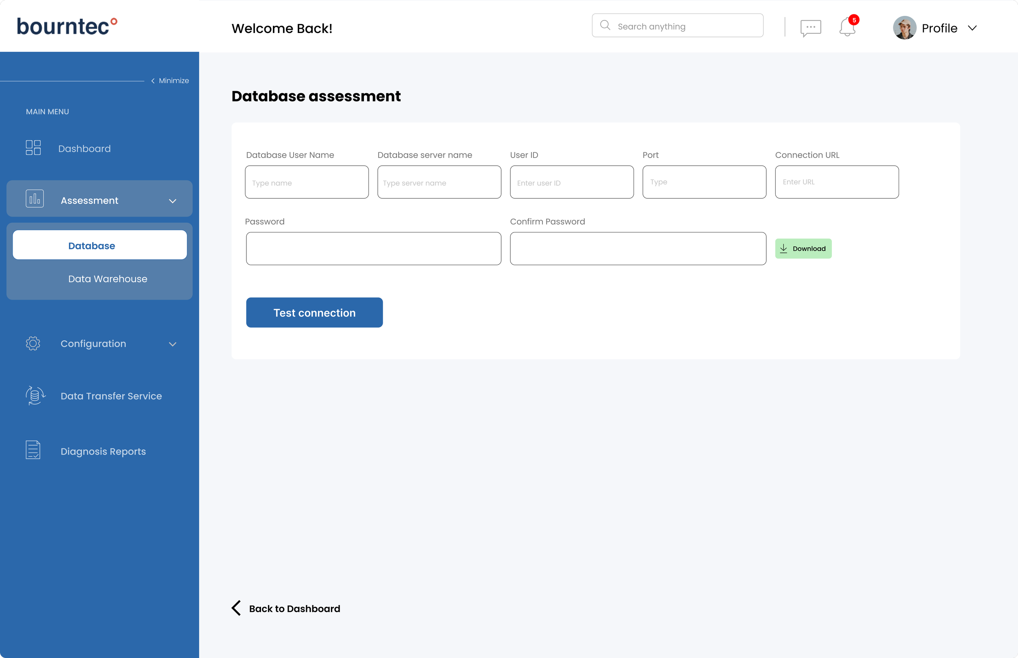Select the Database submenu item
The image size is (1018, 658).
(99, 245)
